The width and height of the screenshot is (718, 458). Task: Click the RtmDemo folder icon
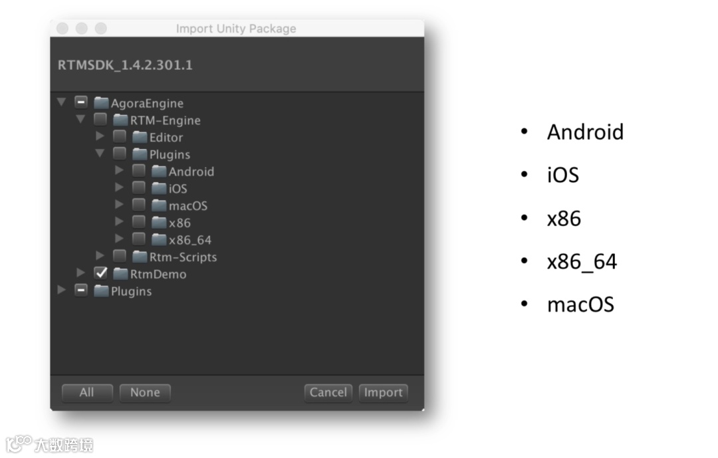point(120,274)
